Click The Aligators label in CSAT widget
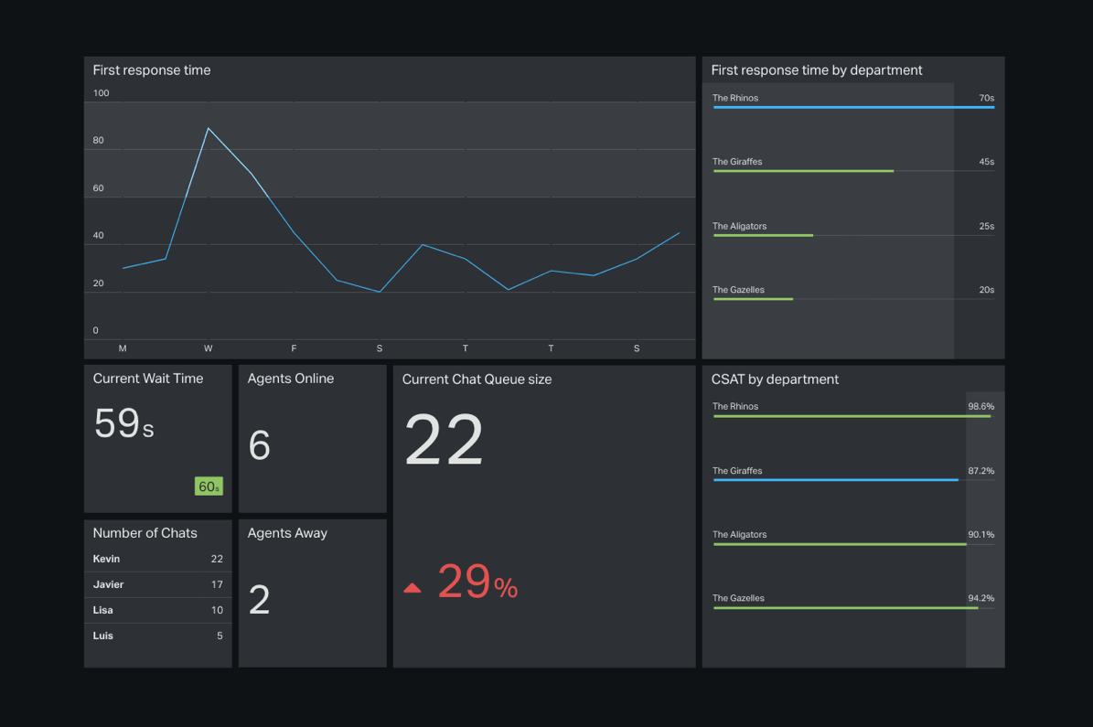The height and width of the screenshot is (727, 1093). click(x=740, y=534)
